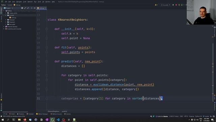Run the current configuration with the green play button
The image size is (216, 122).
pyautogui.click(x=173, y=5)
